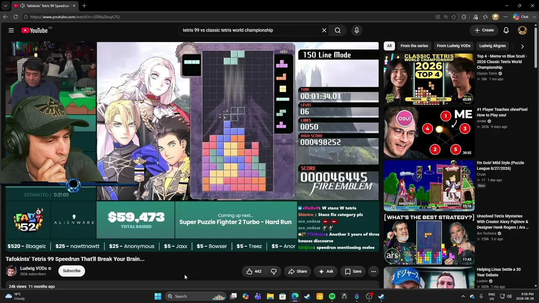Open YouTube notifications bell
This screenshot has width=539, height=303.
(x=506, y=30)
